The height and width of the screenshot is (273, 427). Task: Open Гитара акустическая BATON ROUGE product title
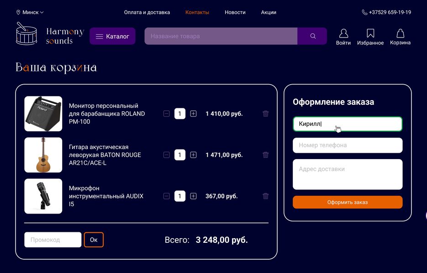[105, 155]
